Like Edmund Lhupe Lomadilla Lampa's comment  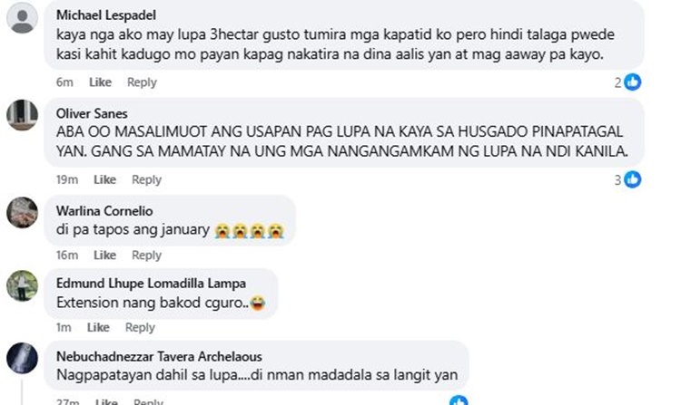pos(98,327)
